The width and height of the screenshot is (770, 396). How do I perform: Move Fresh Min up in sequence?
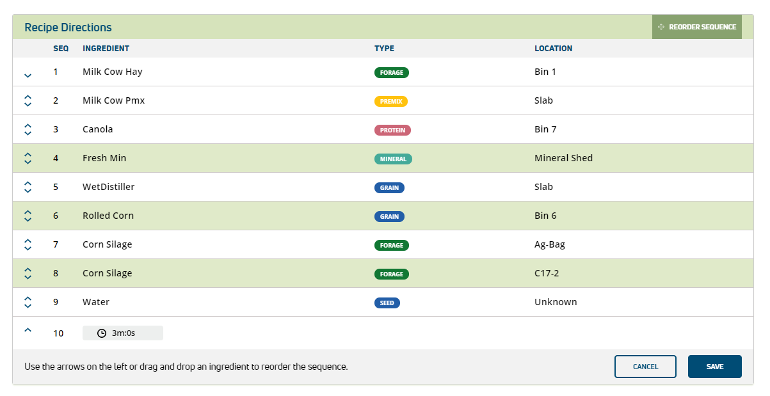(x=28, y=155)
